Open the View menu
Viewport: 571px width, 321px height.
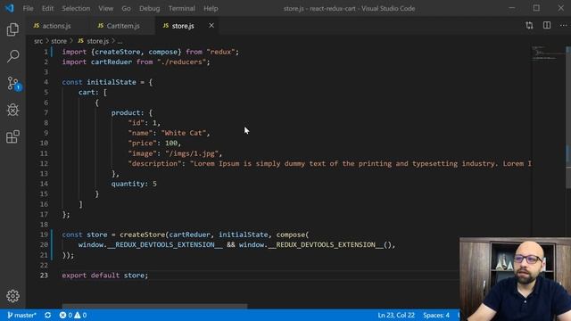[x=105, y=8]
